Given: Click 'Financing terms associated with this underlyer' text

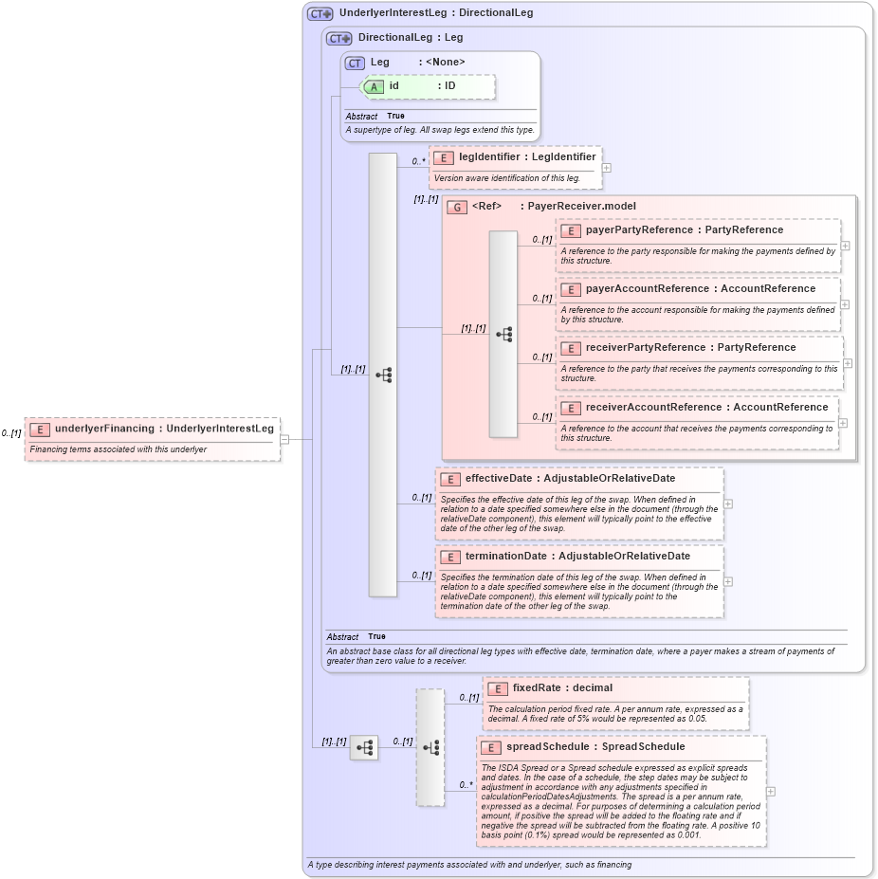Looking at the screenshot, I should (119, 449).
